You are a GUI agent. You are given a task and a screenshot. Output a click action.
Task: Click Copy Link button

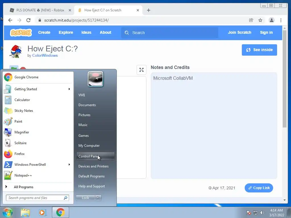[259, 188]
